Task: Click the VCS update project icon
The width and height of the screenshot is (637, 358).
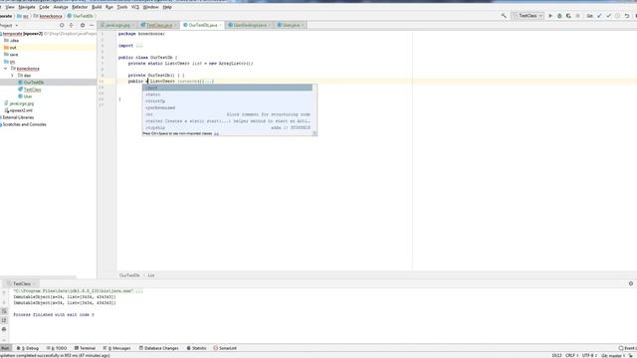Action: (x=599, y=16)
